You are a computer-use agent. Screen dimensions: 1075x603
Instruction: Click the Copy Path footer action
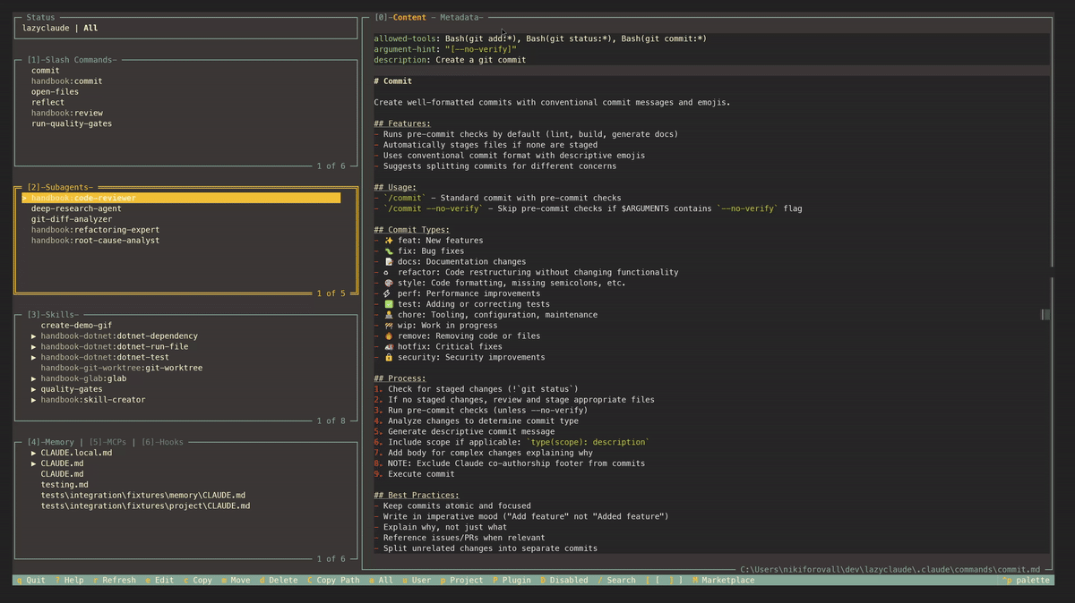pyautogui.click(x=333, y=580)
